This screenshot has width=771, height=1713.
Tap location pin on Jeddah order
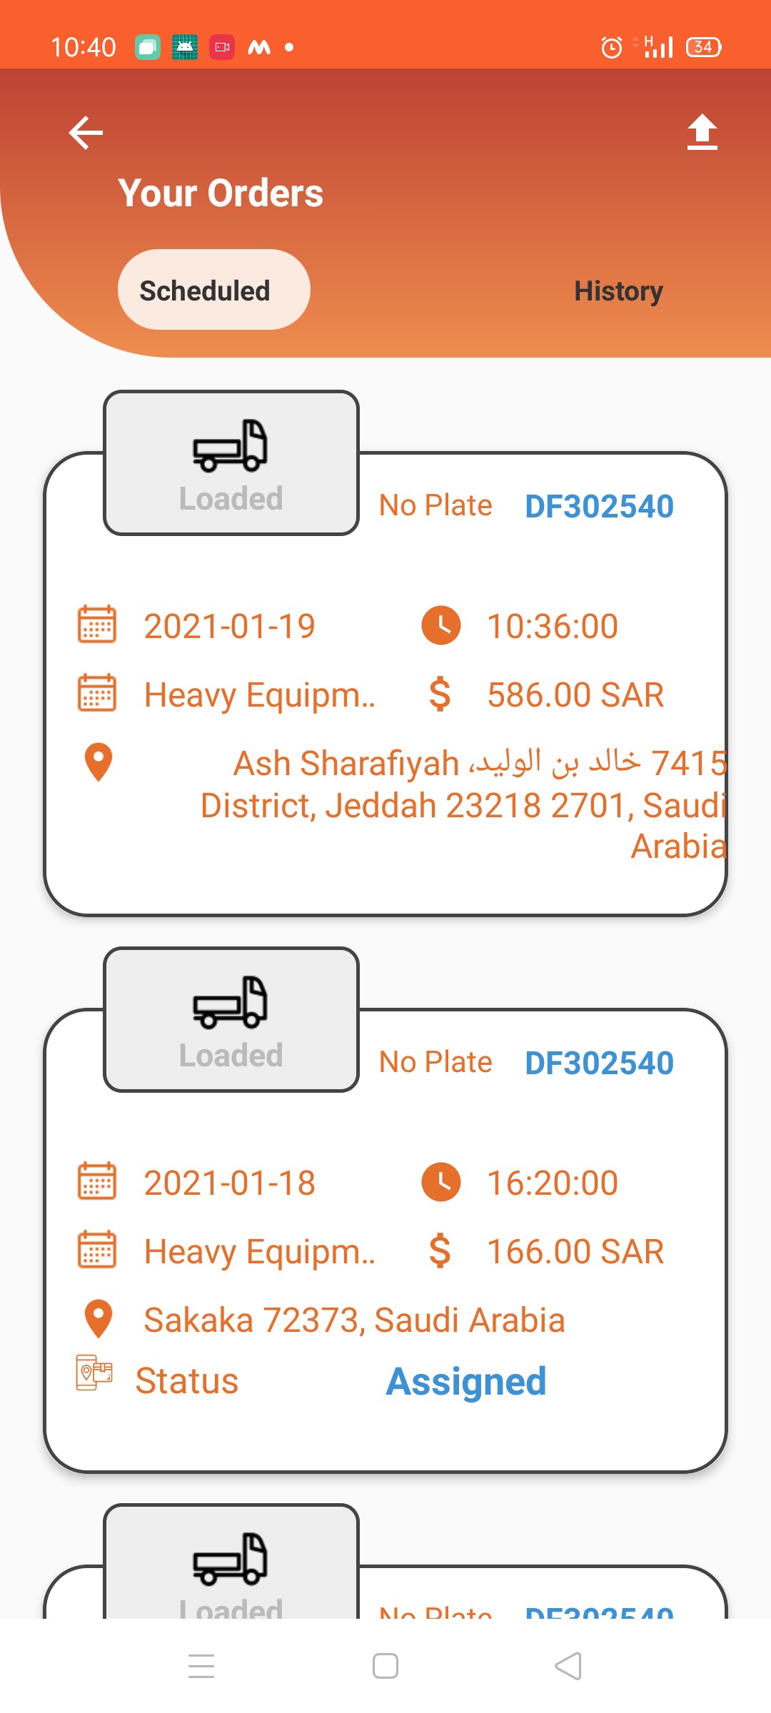[x=99, y=762]
